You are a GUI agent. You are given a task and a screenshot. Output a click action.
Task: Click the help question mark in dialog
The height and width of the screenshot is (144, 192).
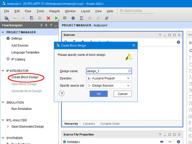pos(62,94)
